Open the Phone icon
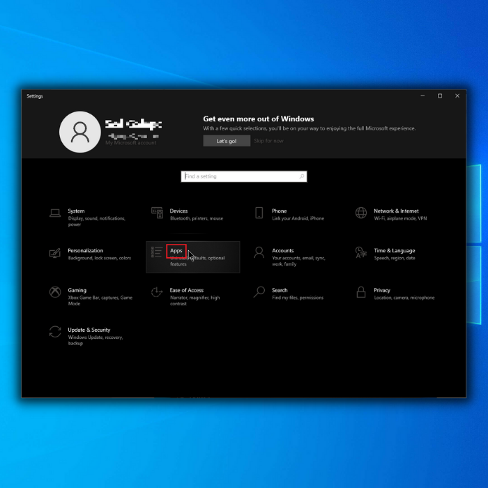Viewport: 488px width, 488px height. 259,213
